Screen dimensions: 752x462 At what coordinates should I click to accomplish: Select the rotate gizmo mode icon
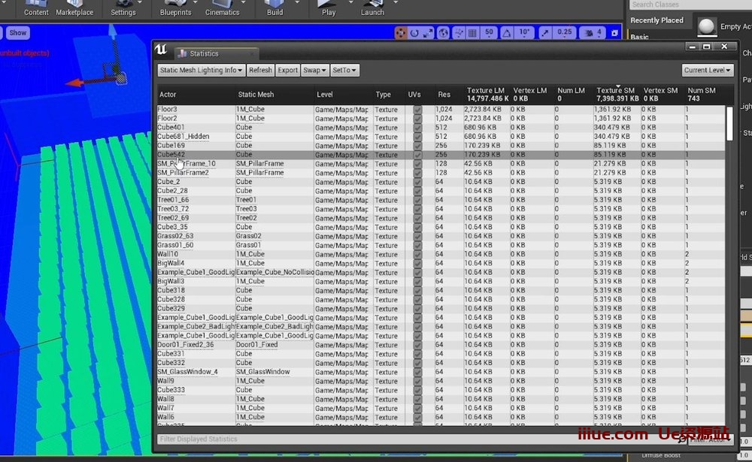[x=414, y=33]
